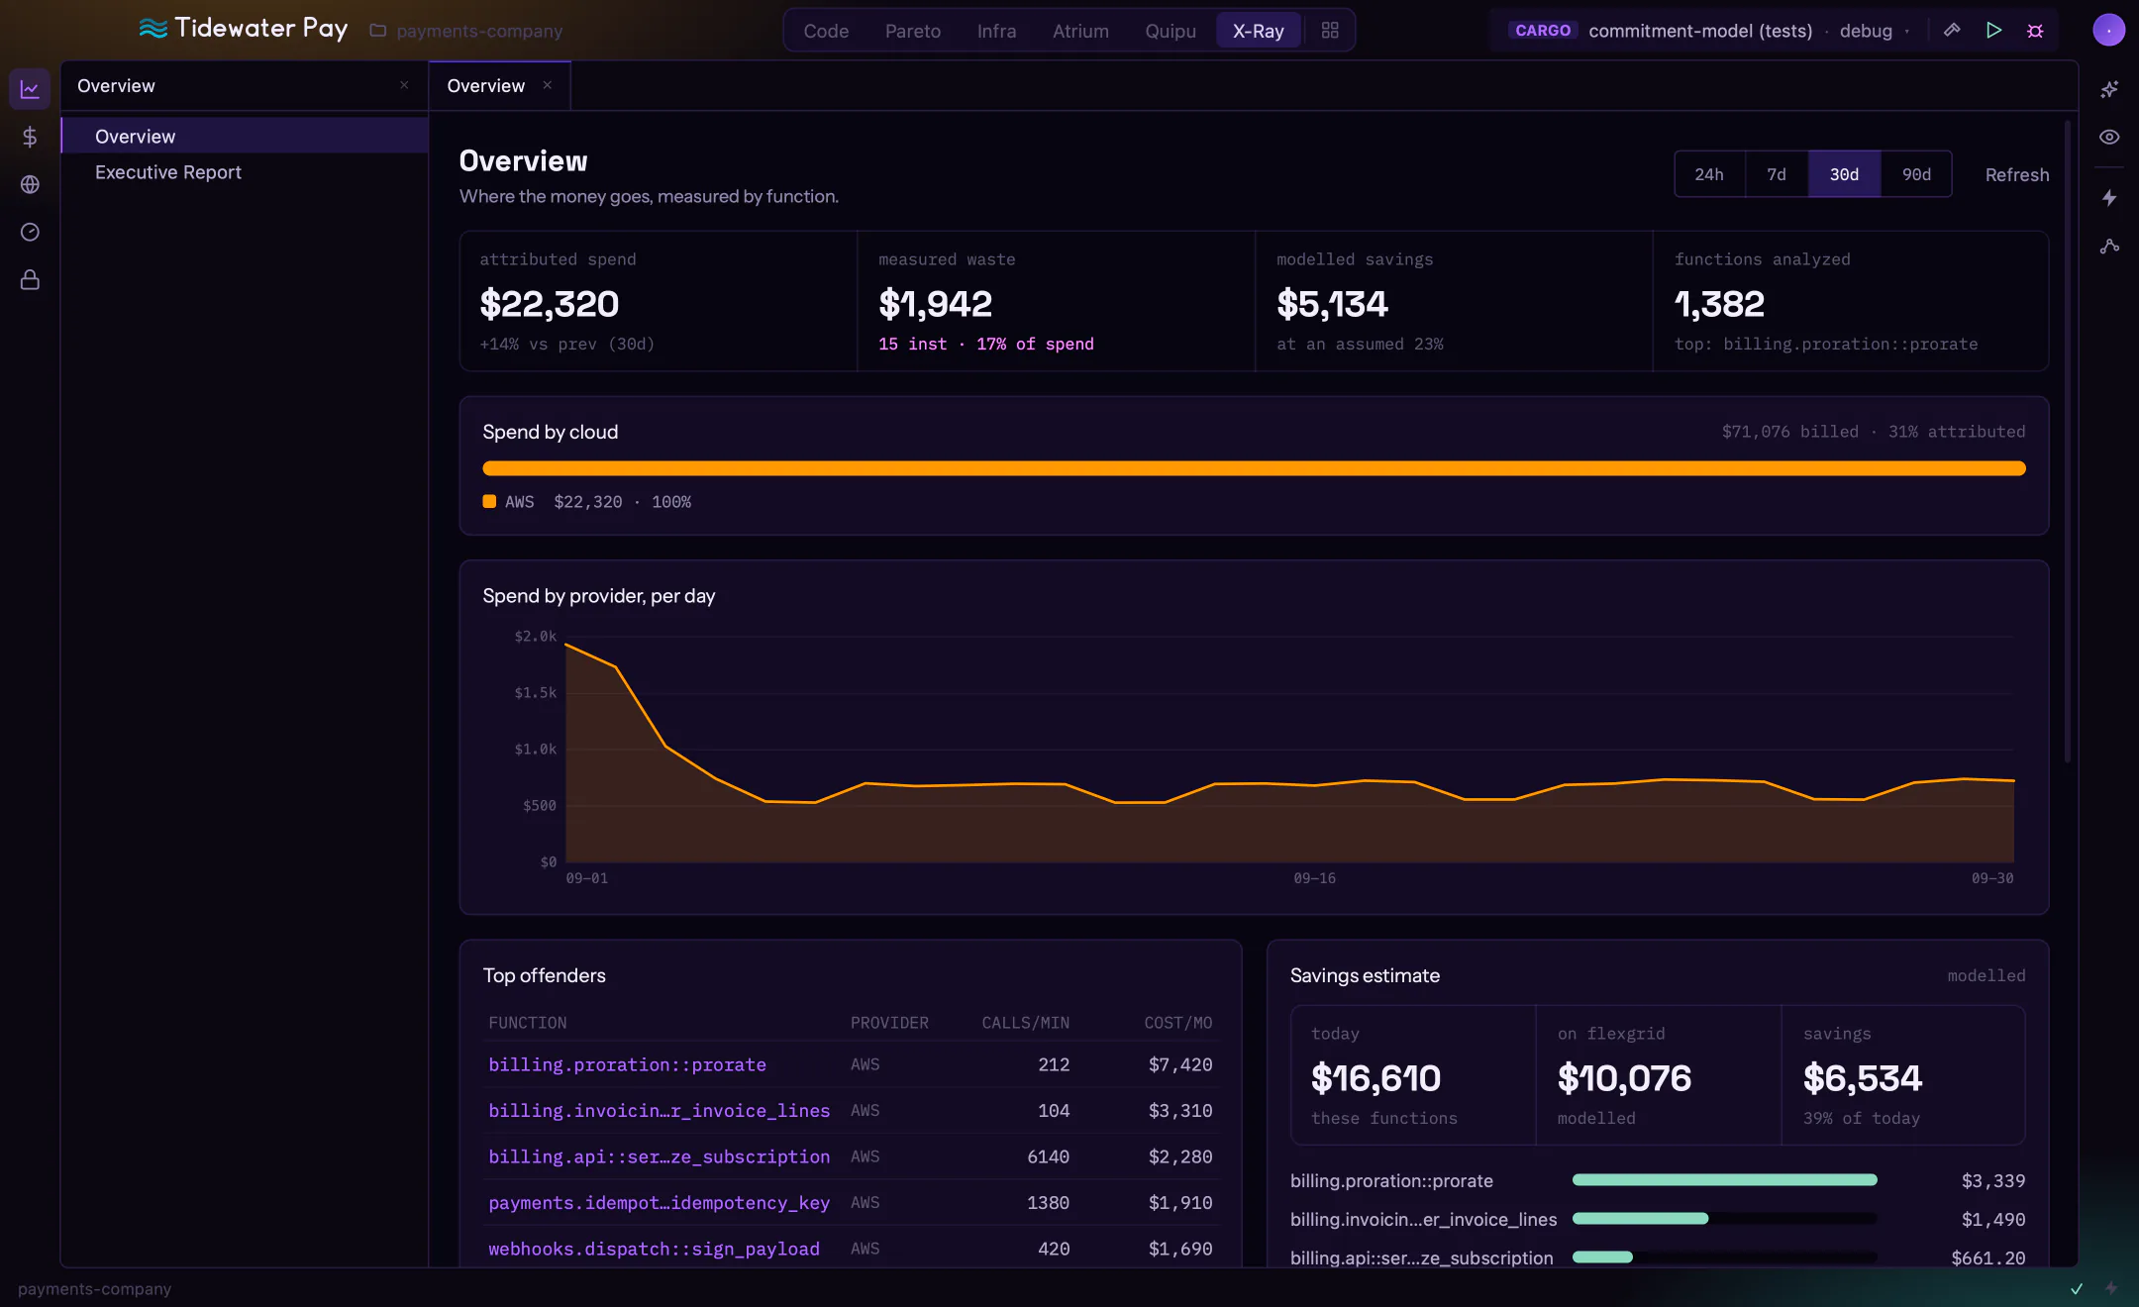Select the X-Ray tab
The width and height of the screenshot is (2139, 1307).
(x=1258, y=31)
